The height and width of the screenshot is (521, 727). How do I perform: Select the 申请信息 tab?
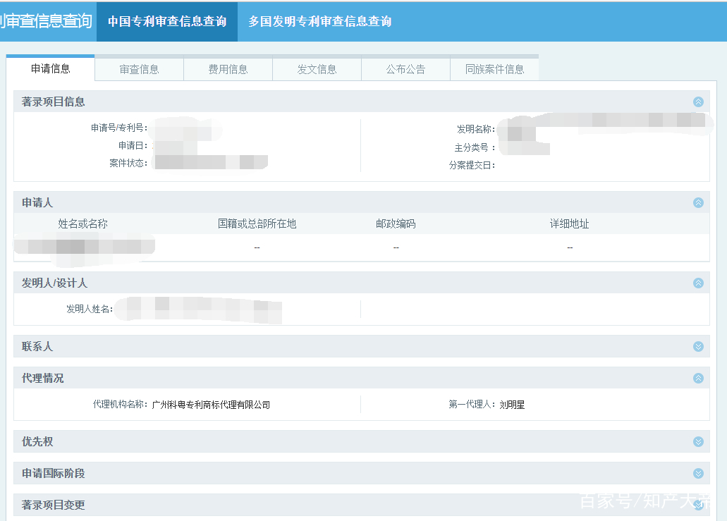pyautogui.click(x=51, y=68)
